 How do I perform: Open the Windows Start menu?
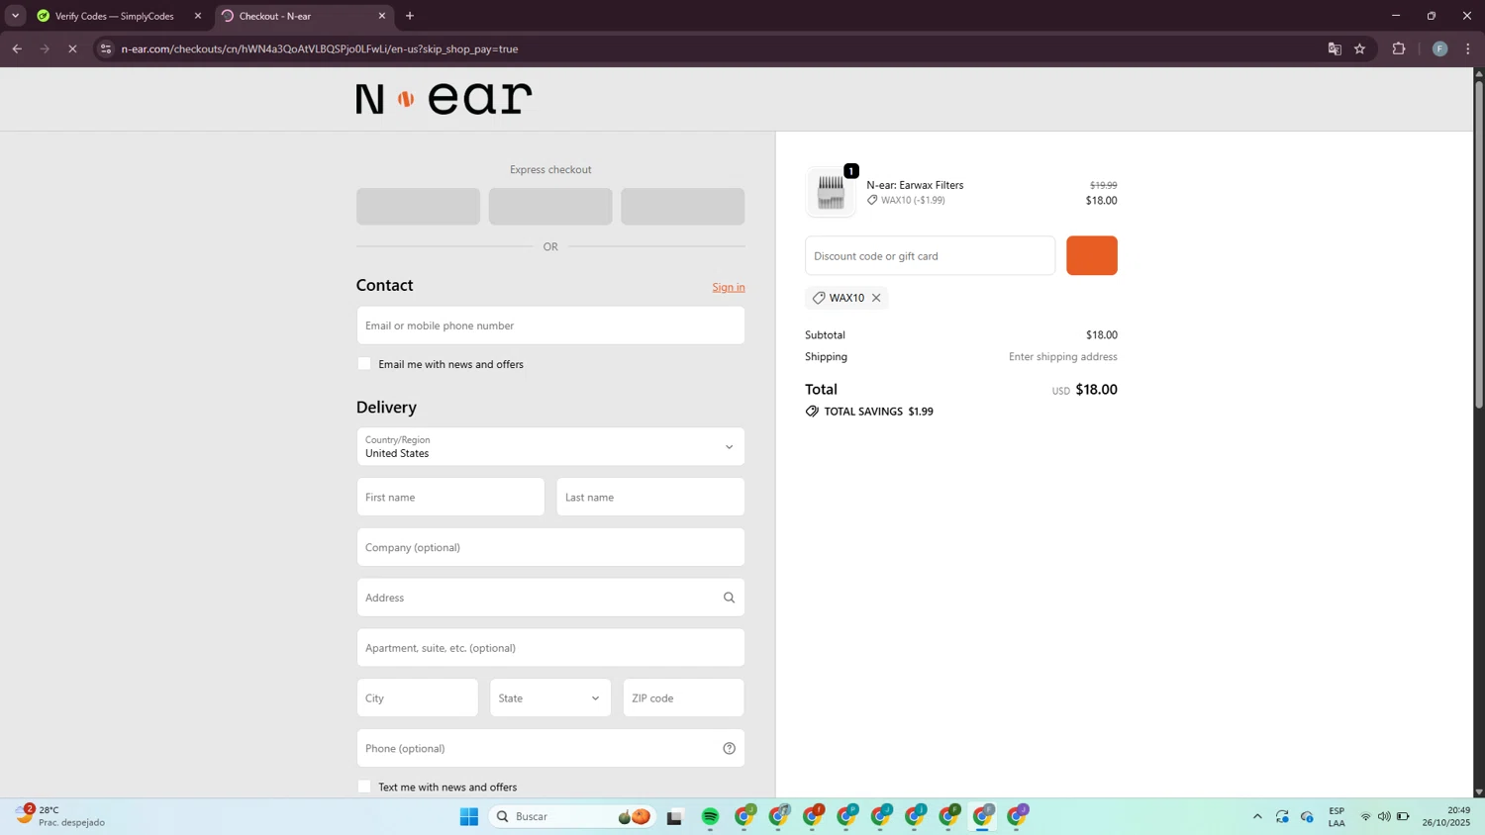point(469,816)
